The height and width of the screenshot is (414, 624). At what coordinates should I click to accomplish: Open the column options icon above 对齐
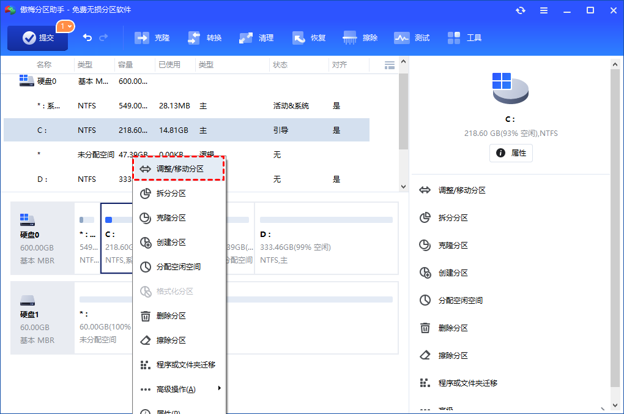[x=390, y=64]
